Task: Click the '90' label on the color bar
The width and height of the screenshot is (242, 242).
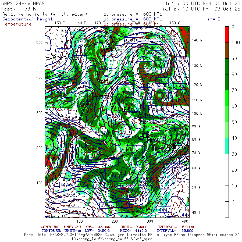Action: point(234,59)
